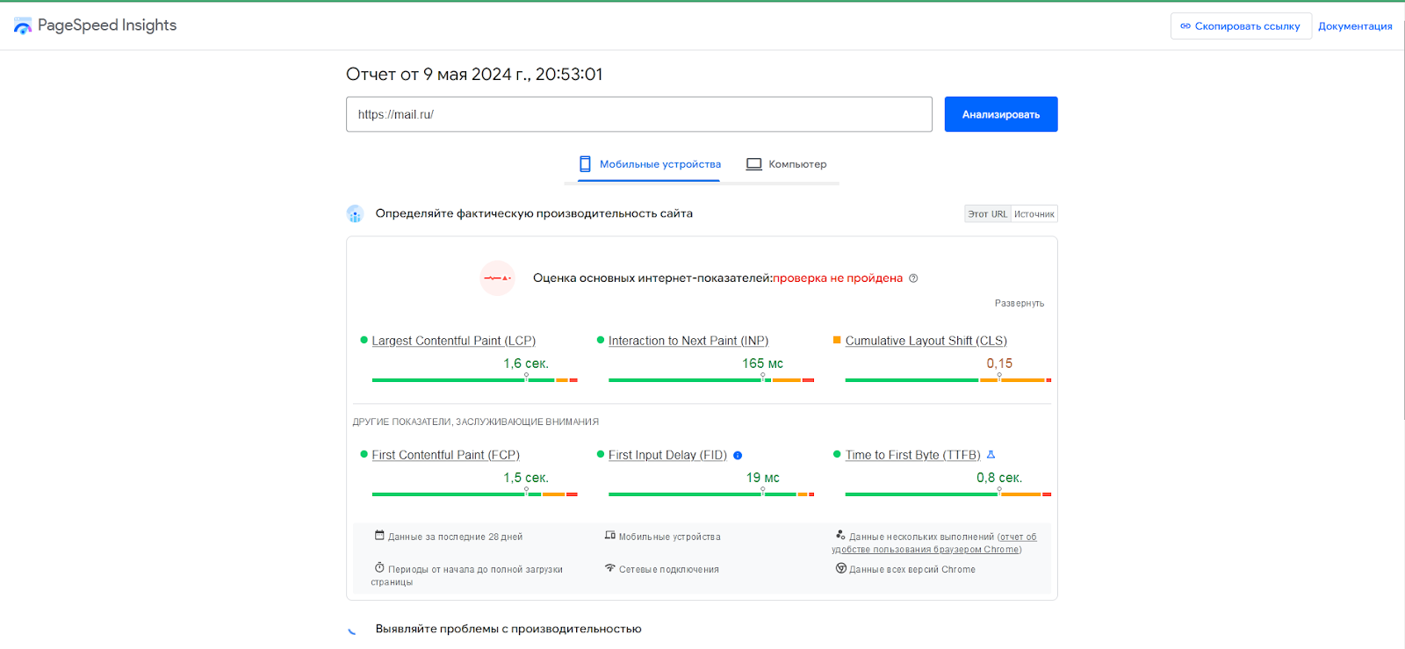This screenshot has width=1405, height=649.
Task: Click the Wi-Fi network connections icon
Action: click(x=609, y=568)
